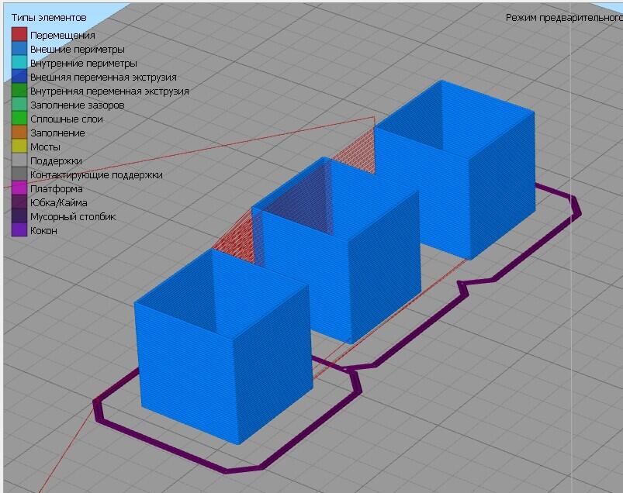Click the 'Внутренняя переменная экструзия' label
Image resolution: width=623 pixels, height=493 pixels.
click(x=109, y=91)
